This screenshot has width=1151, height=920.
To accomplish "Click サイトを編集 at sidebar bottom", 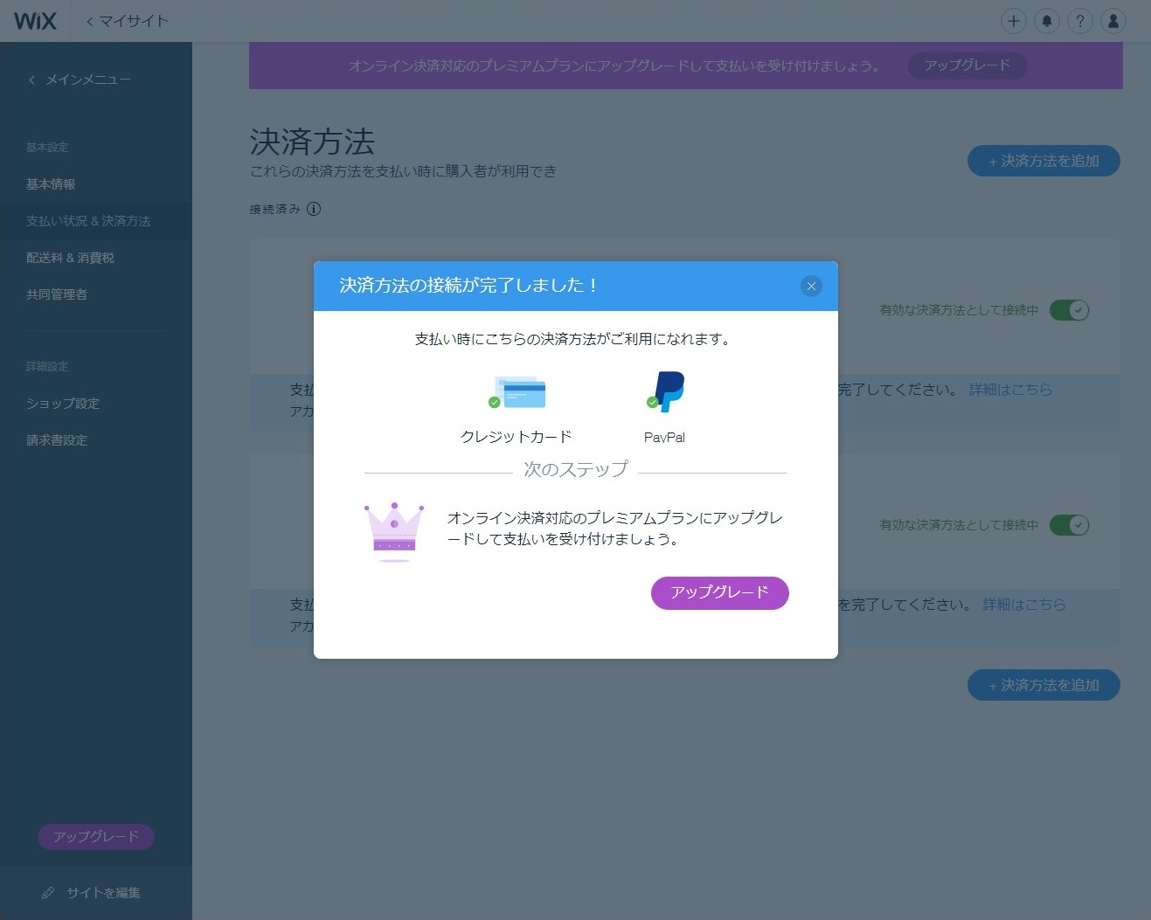I will (x=103, y=893).
